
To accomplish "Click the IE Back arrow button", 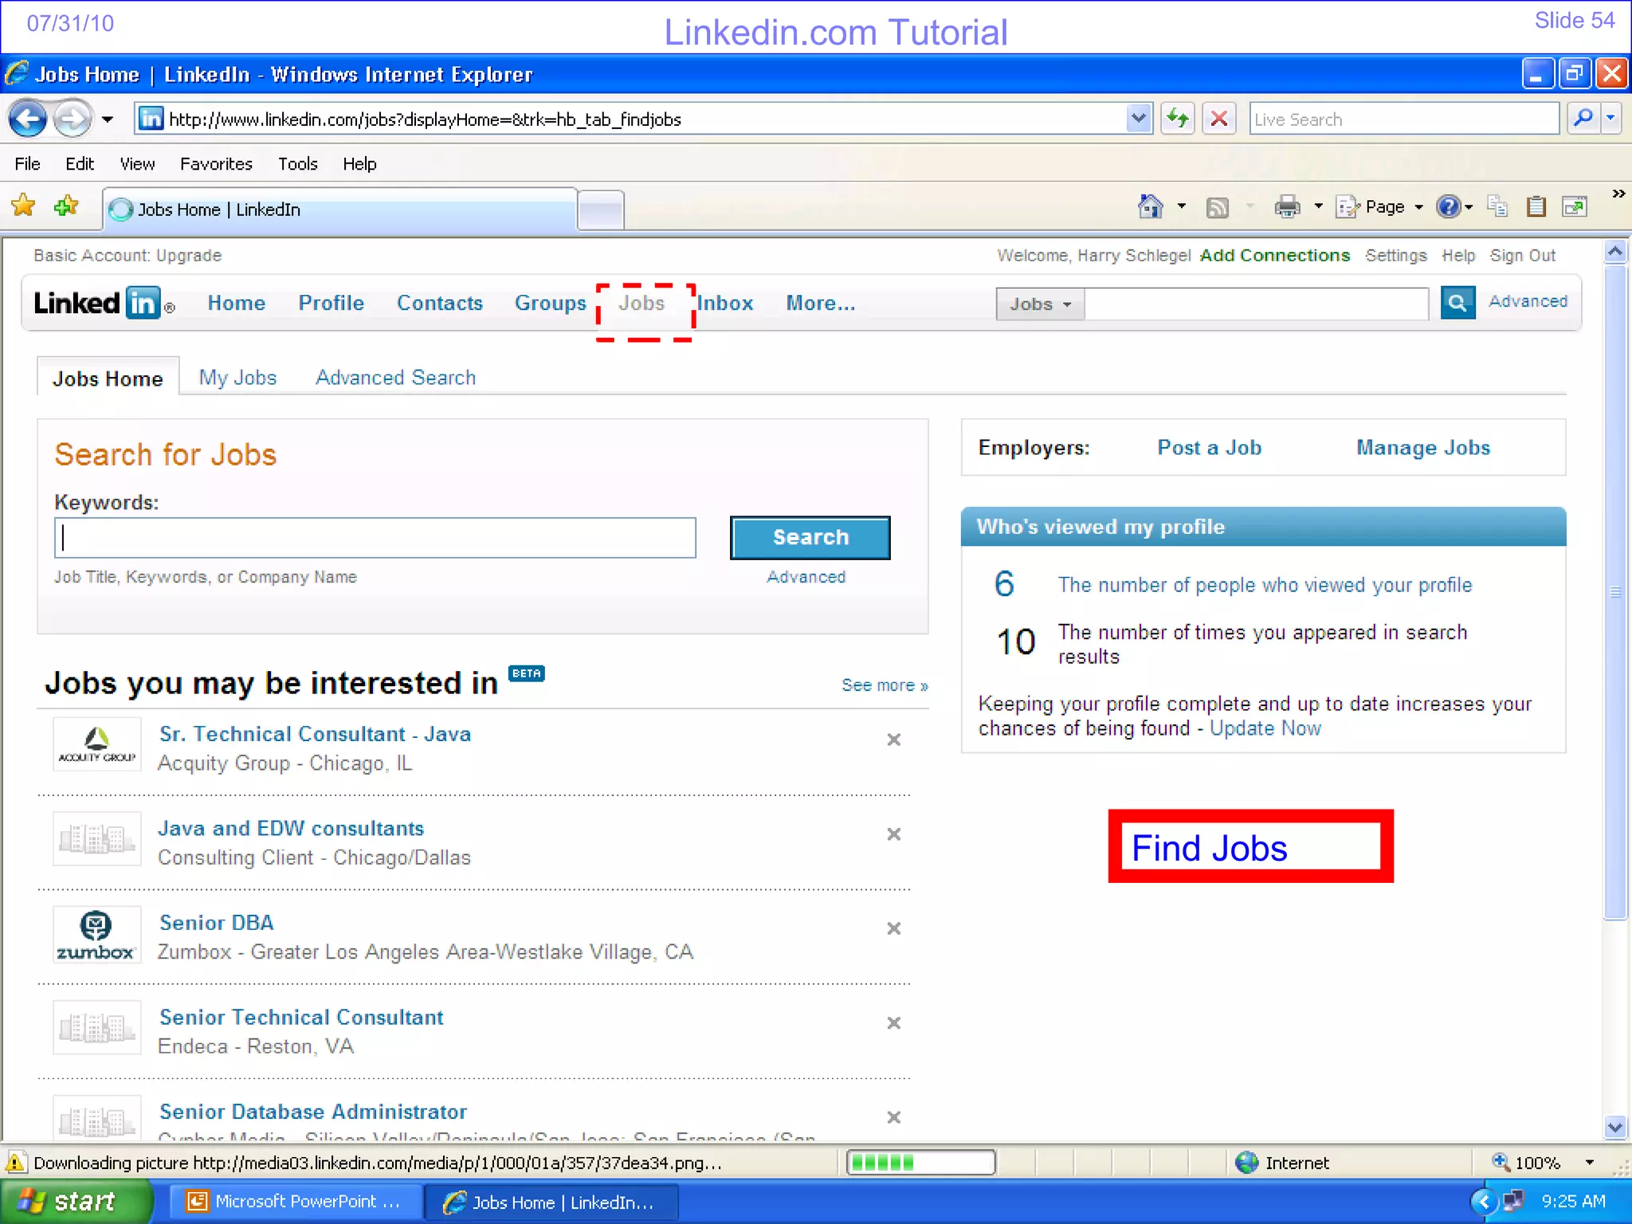I will click(28, 120).
